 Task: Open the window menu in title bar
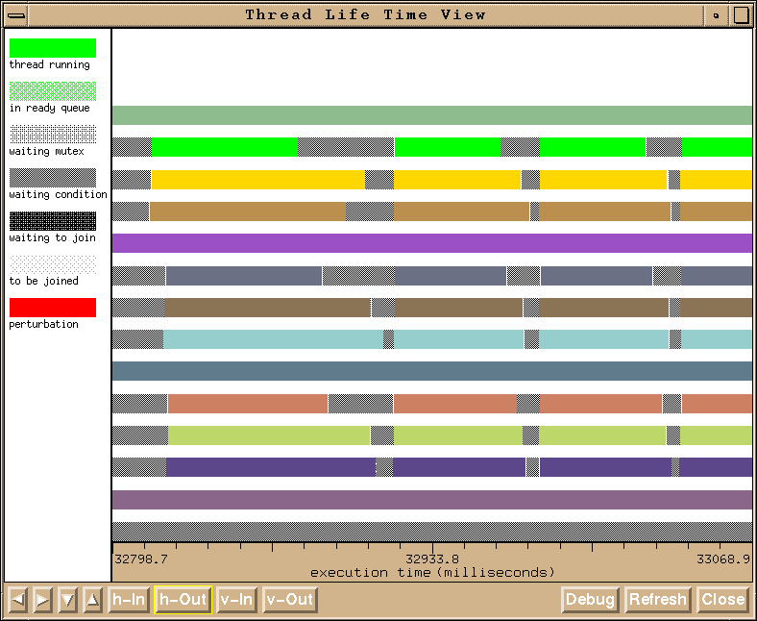click(x=15, y=14)
